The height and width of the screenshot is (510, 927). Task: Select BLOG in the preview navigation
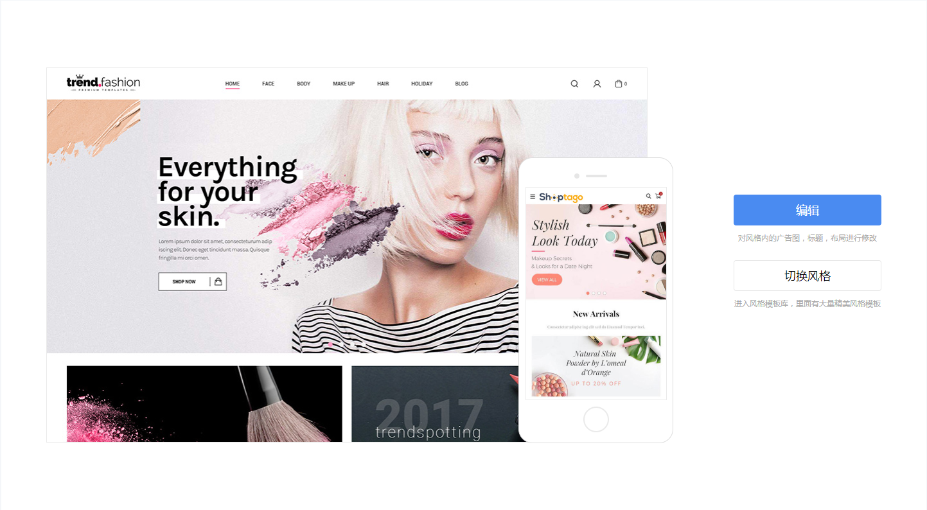[461, 84]
